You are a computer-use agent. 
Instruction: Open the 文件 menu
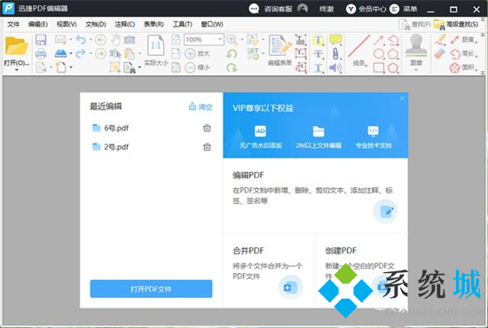13,24
